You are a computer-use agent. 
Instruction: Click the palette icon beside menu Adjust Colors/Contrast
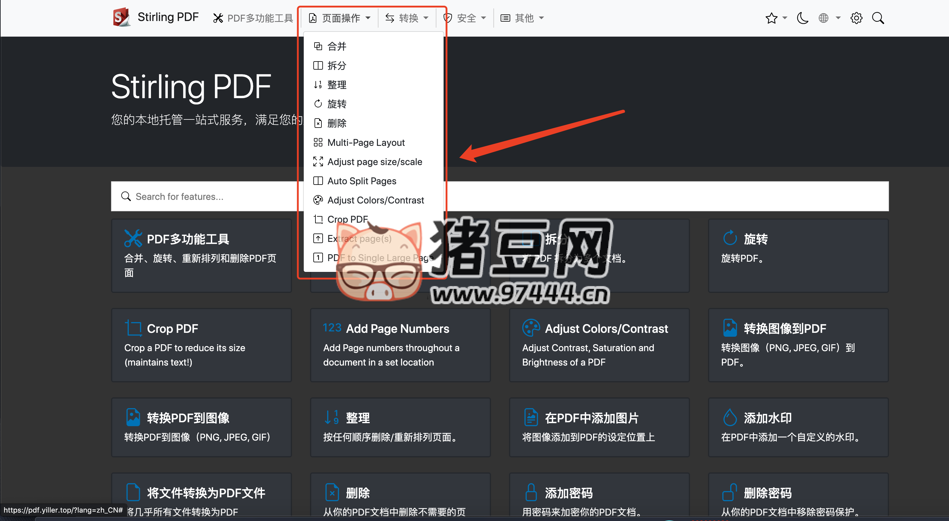(x=318, y=200)
